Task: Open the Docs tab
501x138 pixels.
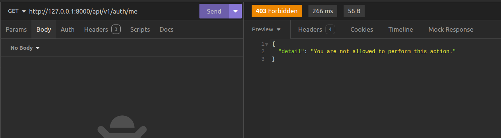Action: tap(166, 29)
